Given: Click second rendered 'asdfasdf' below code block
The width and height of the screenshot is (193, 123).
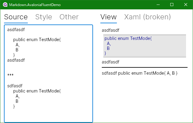Looking at the screenshot, I should point(110,62).
